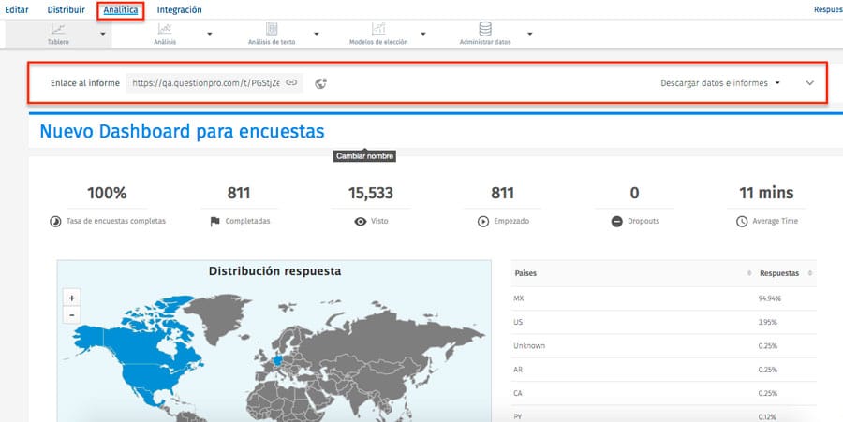The image size is (843, 422).
Task: Sort table by Países column
Action: click(525, 273)
